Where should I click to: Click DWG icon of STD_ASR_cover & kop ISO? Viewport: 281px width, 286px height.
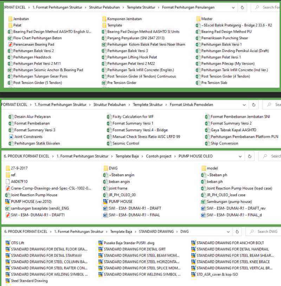pos(194,274)
